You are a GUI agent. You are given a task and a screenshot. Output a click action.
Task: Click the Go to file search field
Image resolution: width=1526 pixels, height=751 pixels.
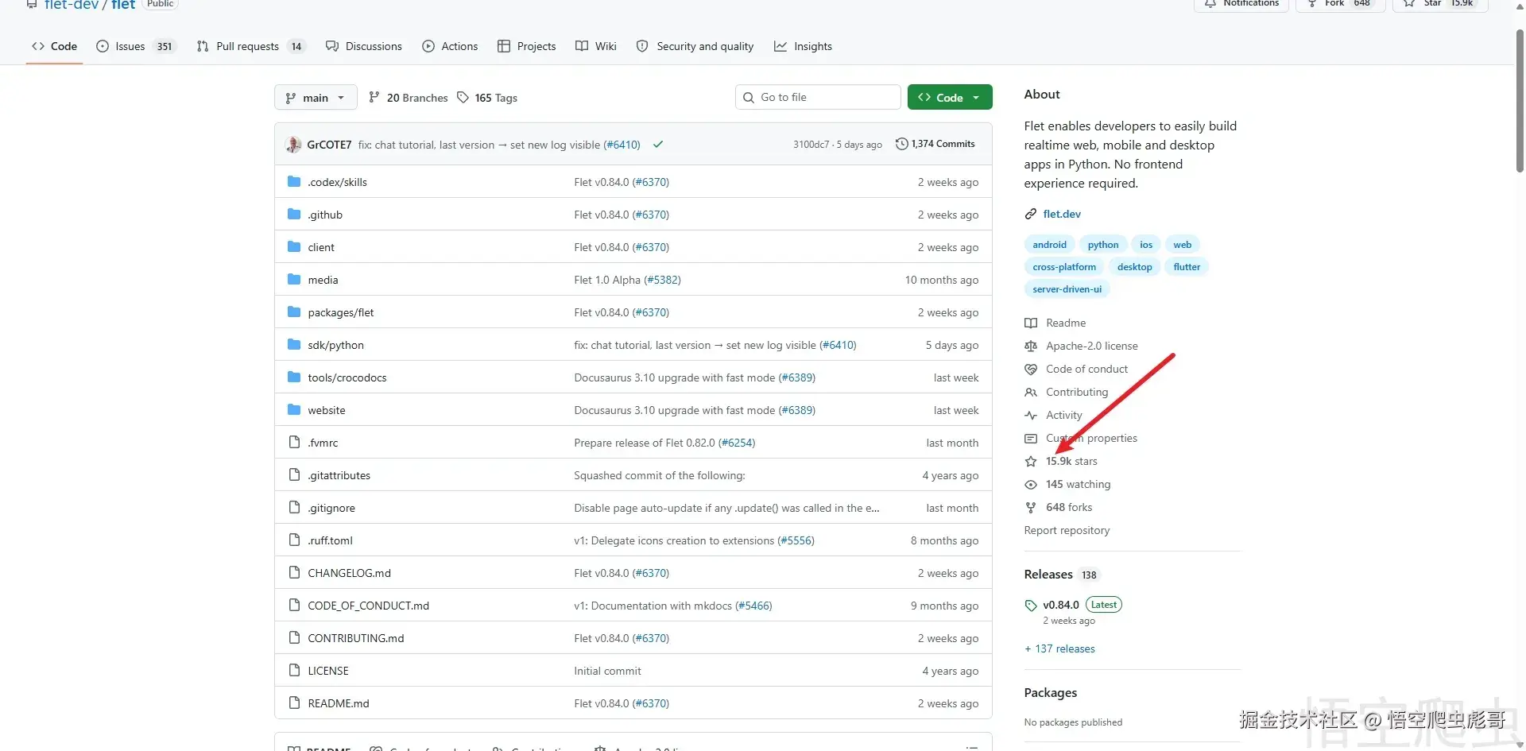pos(818,97)
